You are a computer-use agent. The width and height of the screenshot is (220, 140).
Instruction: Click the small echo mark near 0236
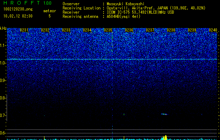click(124, 114)
